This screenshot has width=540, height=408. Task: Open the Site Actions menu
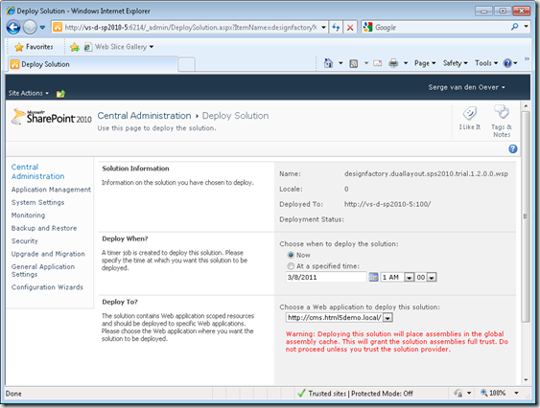click(29, 93)
